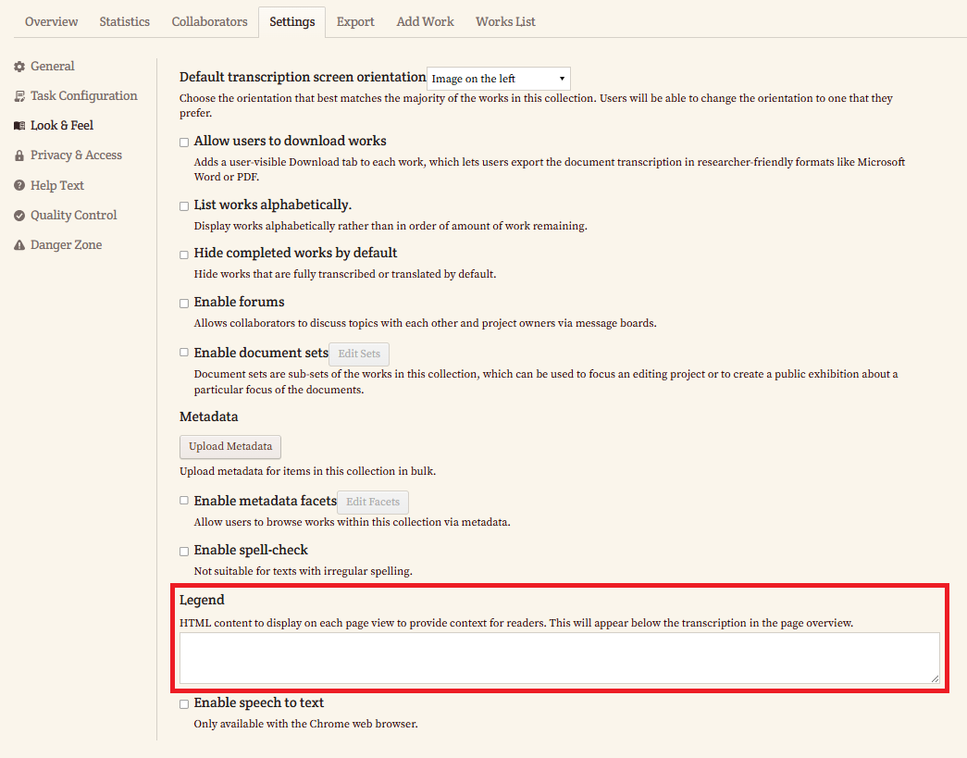
Task: Click the Task Configuration sidebar icon
Action: coord(19,96)
